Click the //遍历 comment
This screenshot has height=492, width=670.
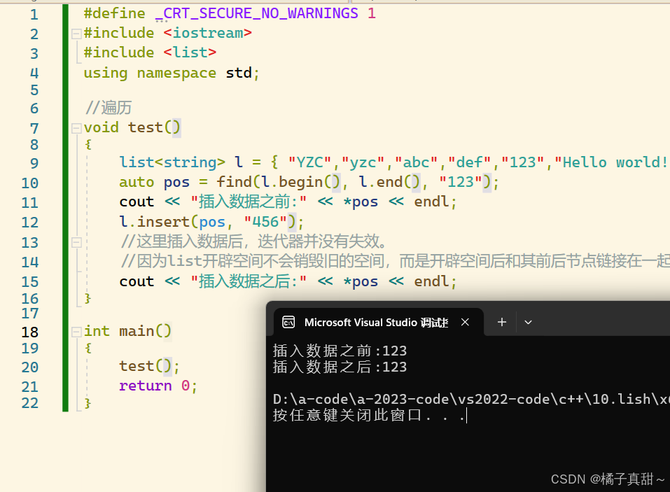108,108
